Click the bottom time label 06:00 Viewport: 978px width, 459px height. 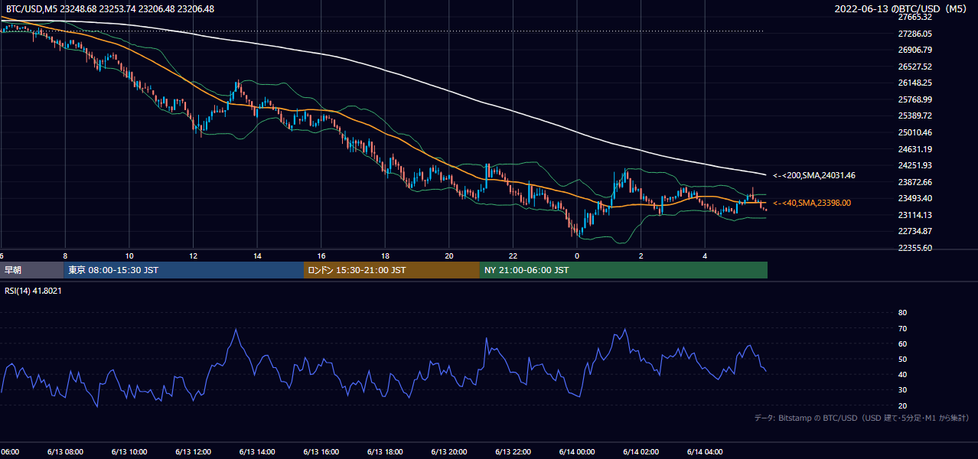(10, 451)
